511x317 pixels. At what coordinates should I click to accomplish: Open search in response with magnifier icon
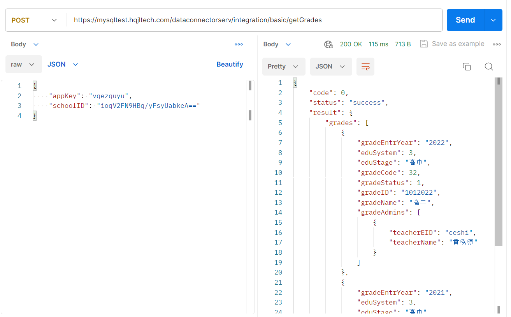tap(489, 67)
